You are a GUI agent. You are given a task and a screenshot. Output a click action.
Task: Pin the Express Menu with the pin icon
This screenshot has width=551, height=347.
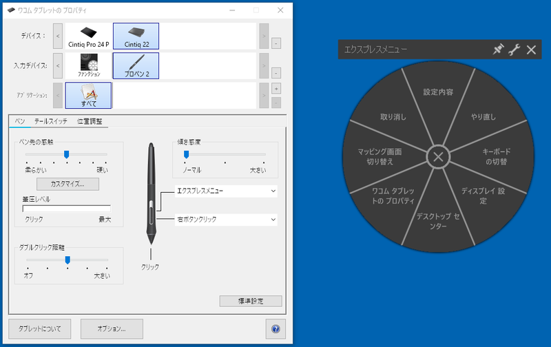tap(498, 50)
